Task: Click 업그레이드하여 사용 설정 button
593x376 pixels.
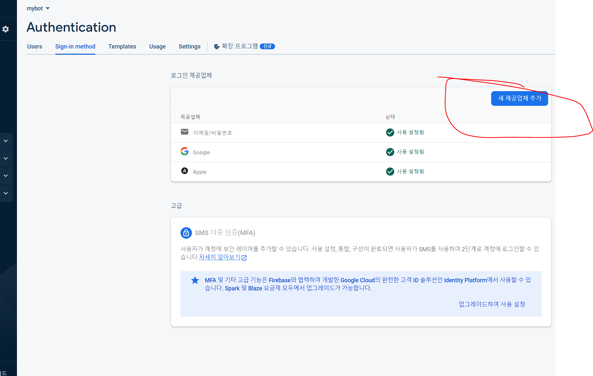Action: [x=492, y=304]
